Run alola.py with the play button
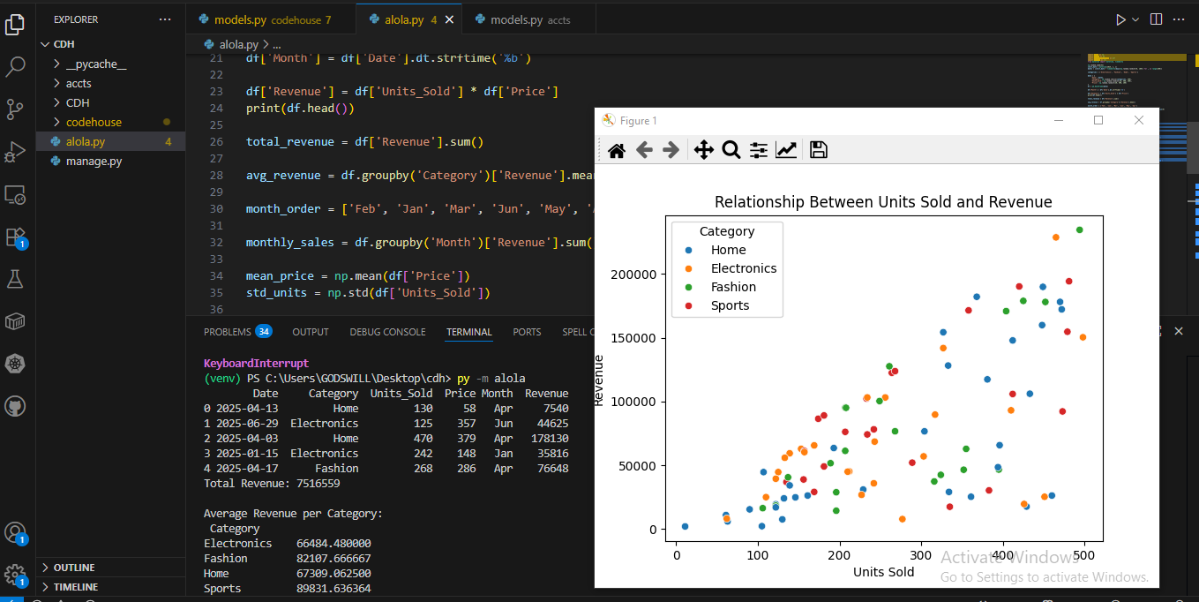Screen dimensions: 1199x602 pos(1119,18)
